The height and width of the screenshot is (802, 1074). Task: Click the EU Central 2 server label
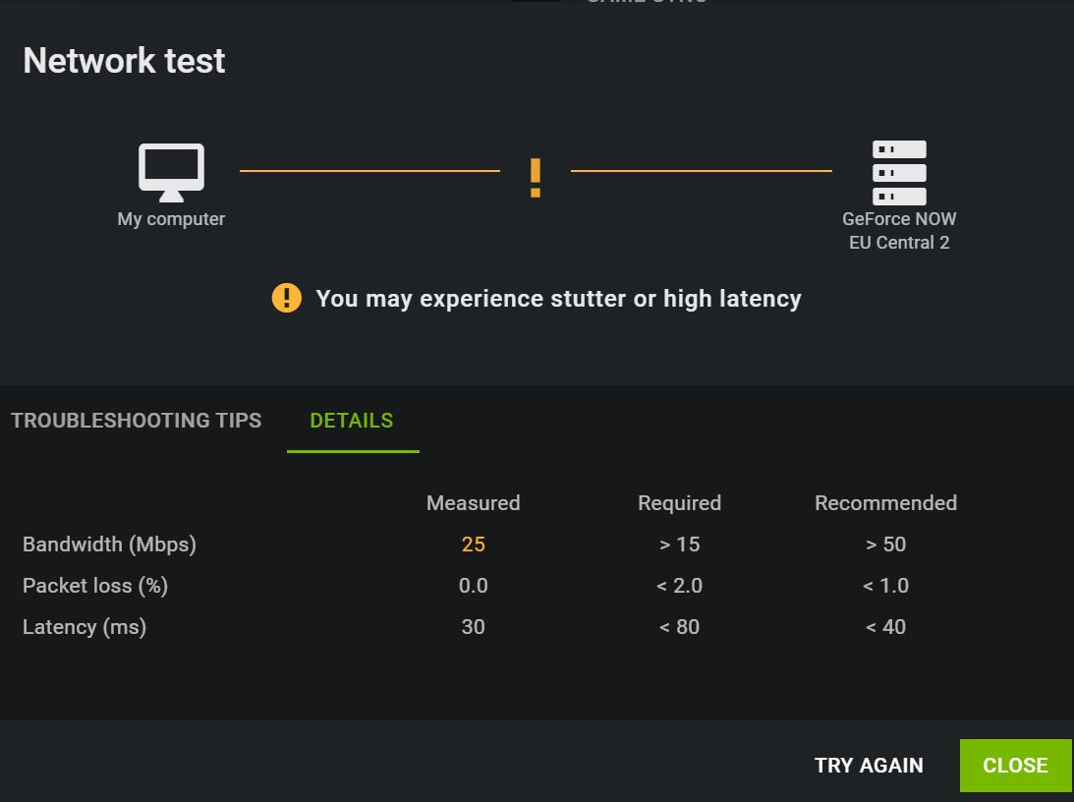click(x=899, y=243)
